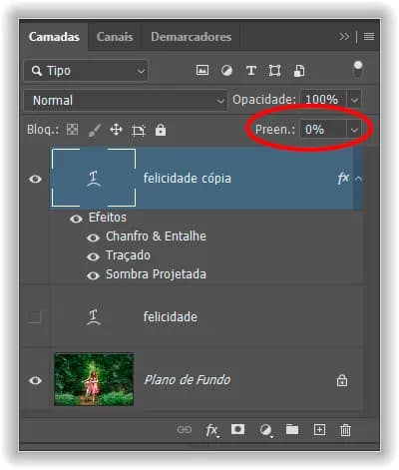Select the felicidade layer name

pos(171,316)
